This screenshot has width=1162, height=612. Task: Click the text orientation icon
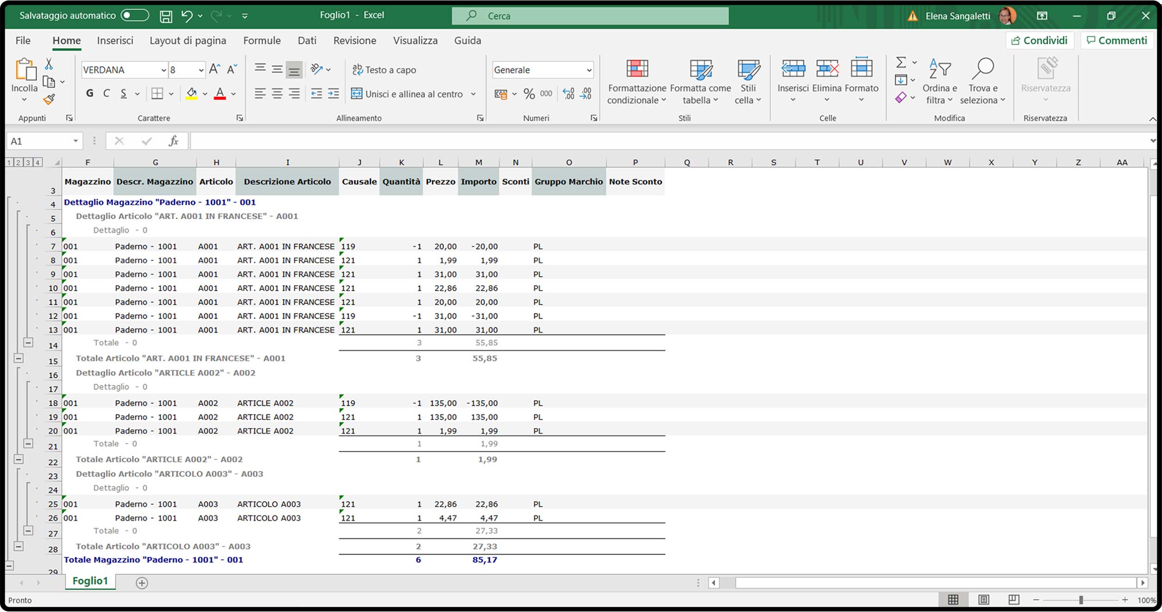coord(316,69)
